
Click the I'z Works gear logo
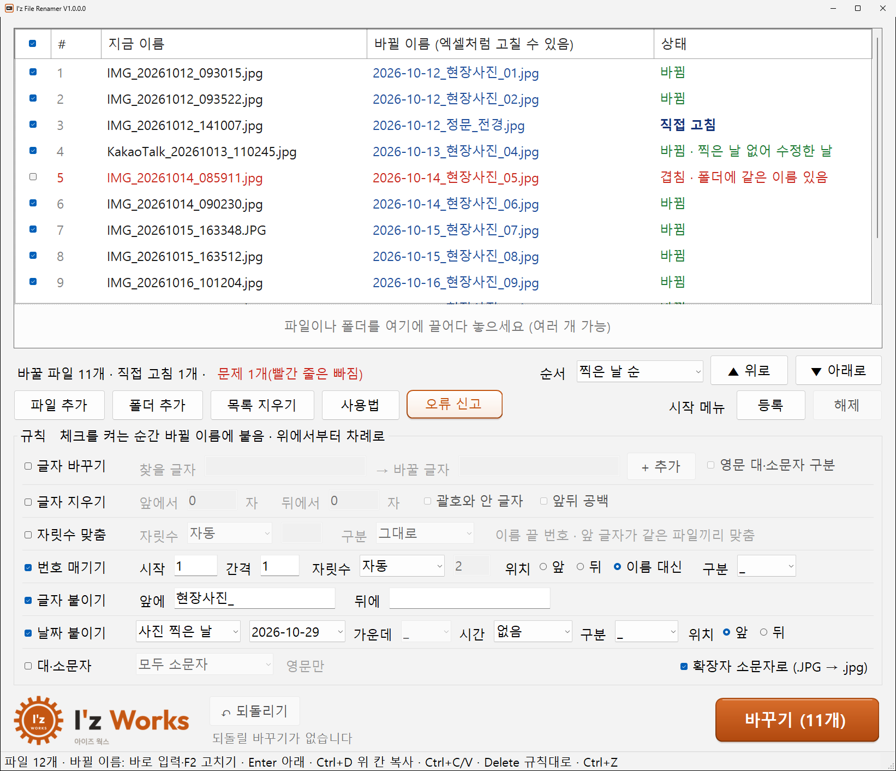(38, 720)
